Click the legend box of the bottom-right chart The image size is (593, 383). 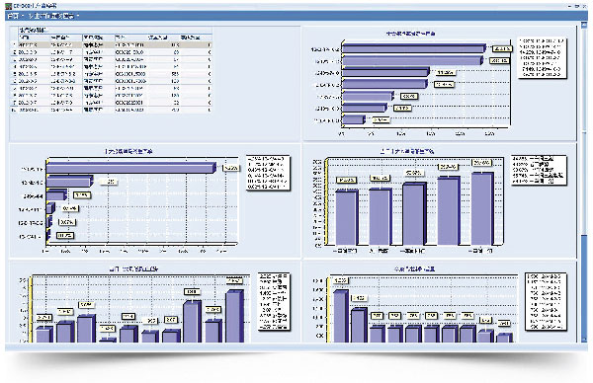pyautogui.click(x=546, y=302)
